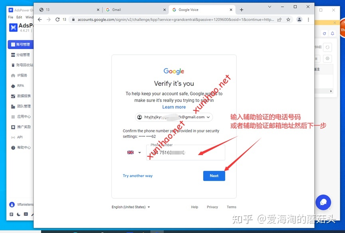
Task: Click the AdsPower dark mode moon icon
Action: pos(18,214)
